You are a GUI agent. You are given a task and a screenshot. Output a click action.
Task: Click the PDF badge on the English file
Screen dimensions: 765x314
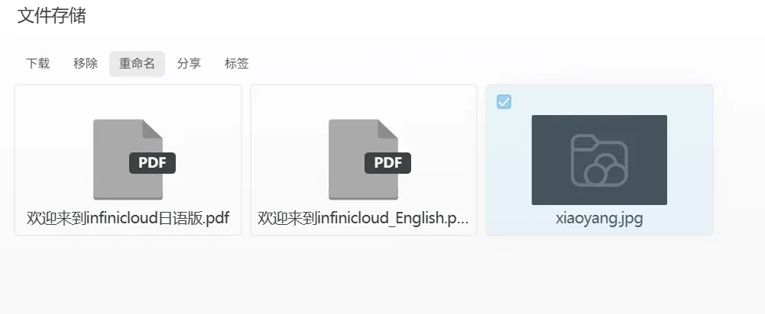(387, 162)
